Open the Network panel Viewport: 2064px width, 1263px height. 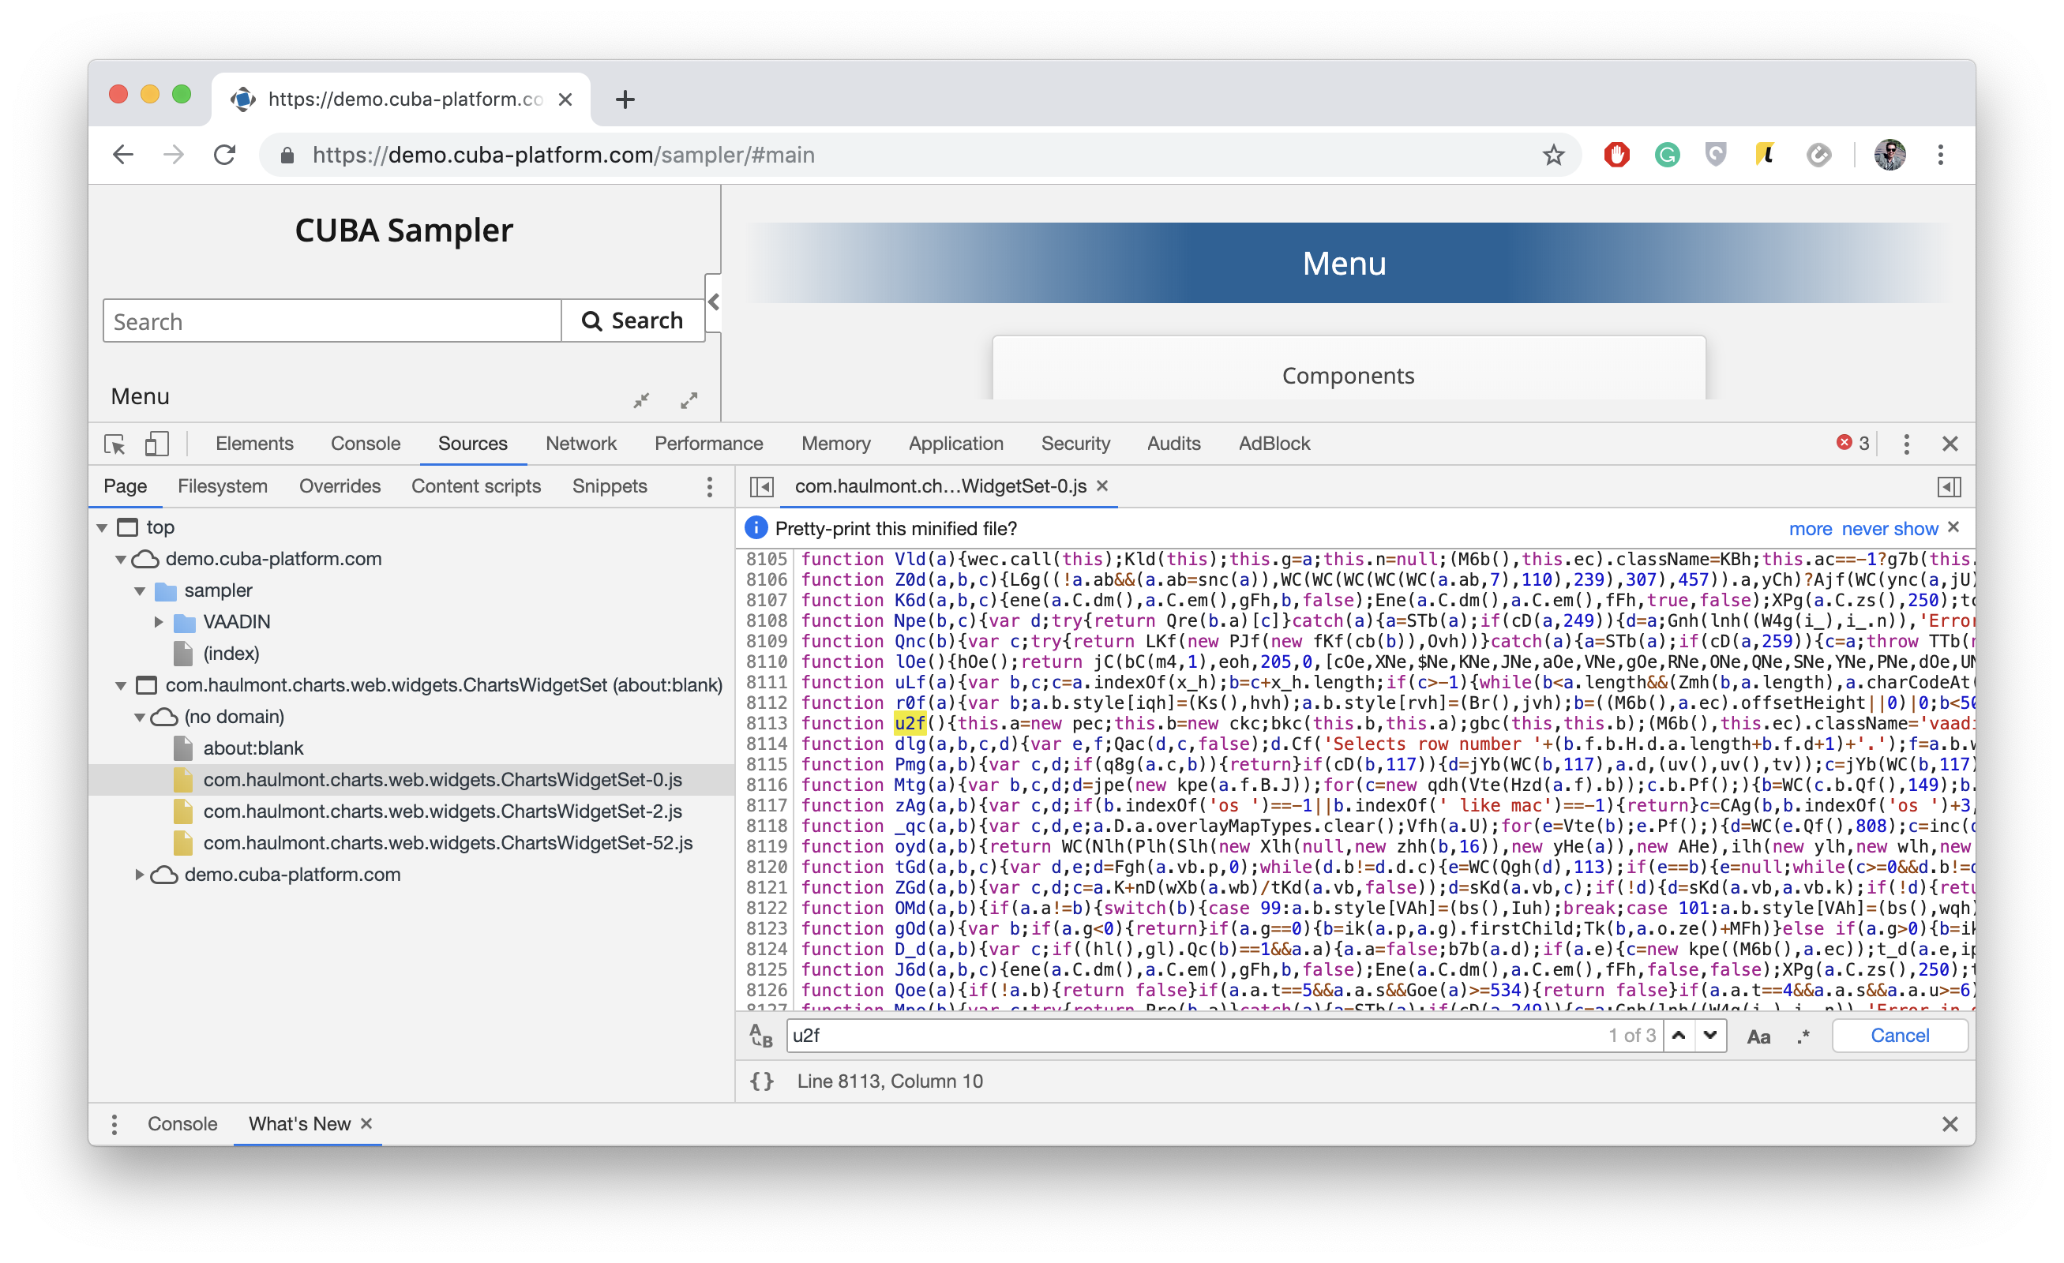pyautogui.click(x=580, y=444)
